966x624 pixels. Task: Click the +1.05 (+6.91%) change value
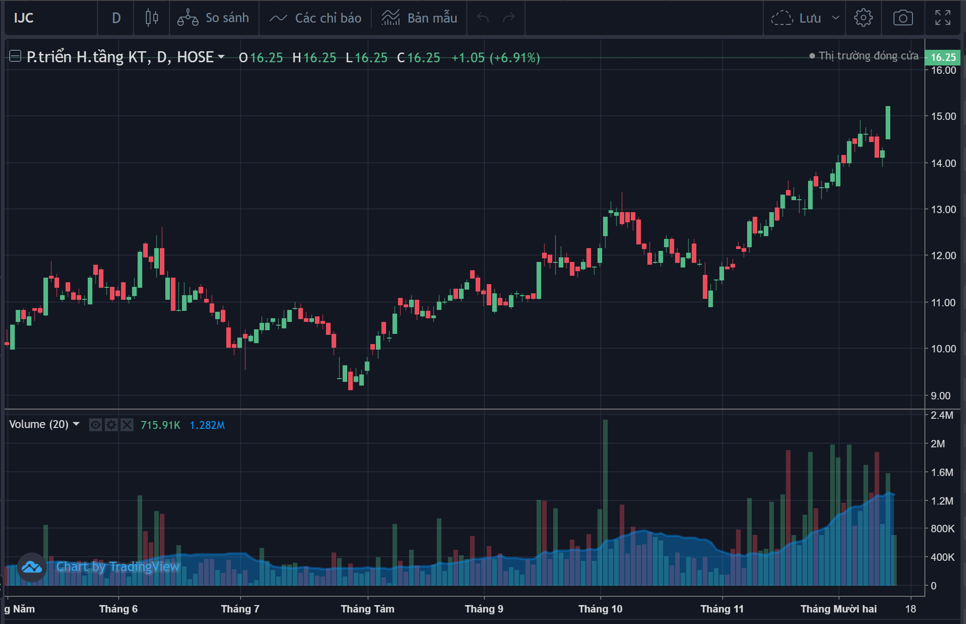tap(495, 58)
